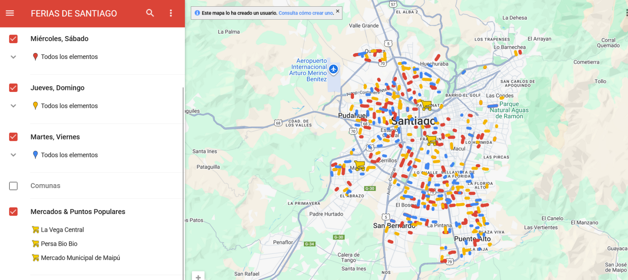
Task: Toggle the Jueves, Domingo layer checkbox
Action: pos(13,88)
